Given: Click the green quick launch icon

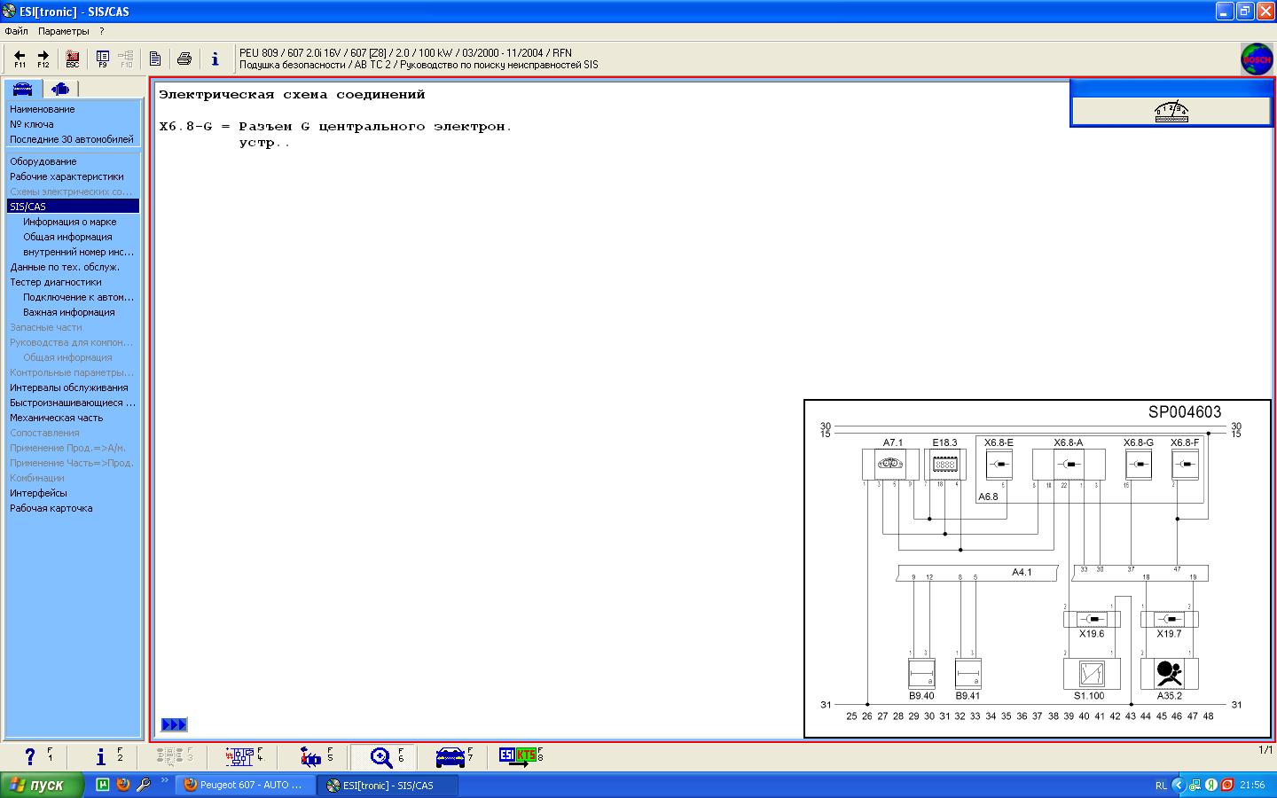Looking at the screenshot, I should tap(102, 785).
